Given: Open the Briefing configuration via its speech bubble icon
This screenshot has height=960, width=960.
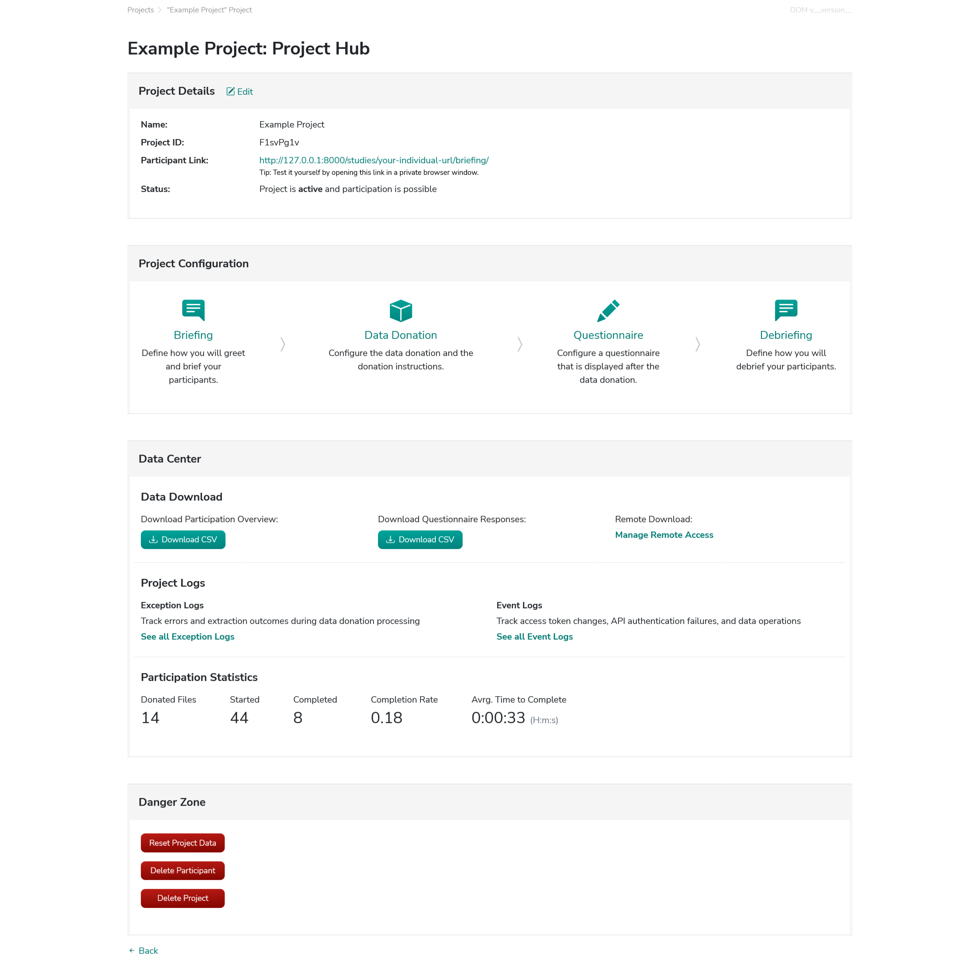Looking at the screenshot, I should coord(193,310).
